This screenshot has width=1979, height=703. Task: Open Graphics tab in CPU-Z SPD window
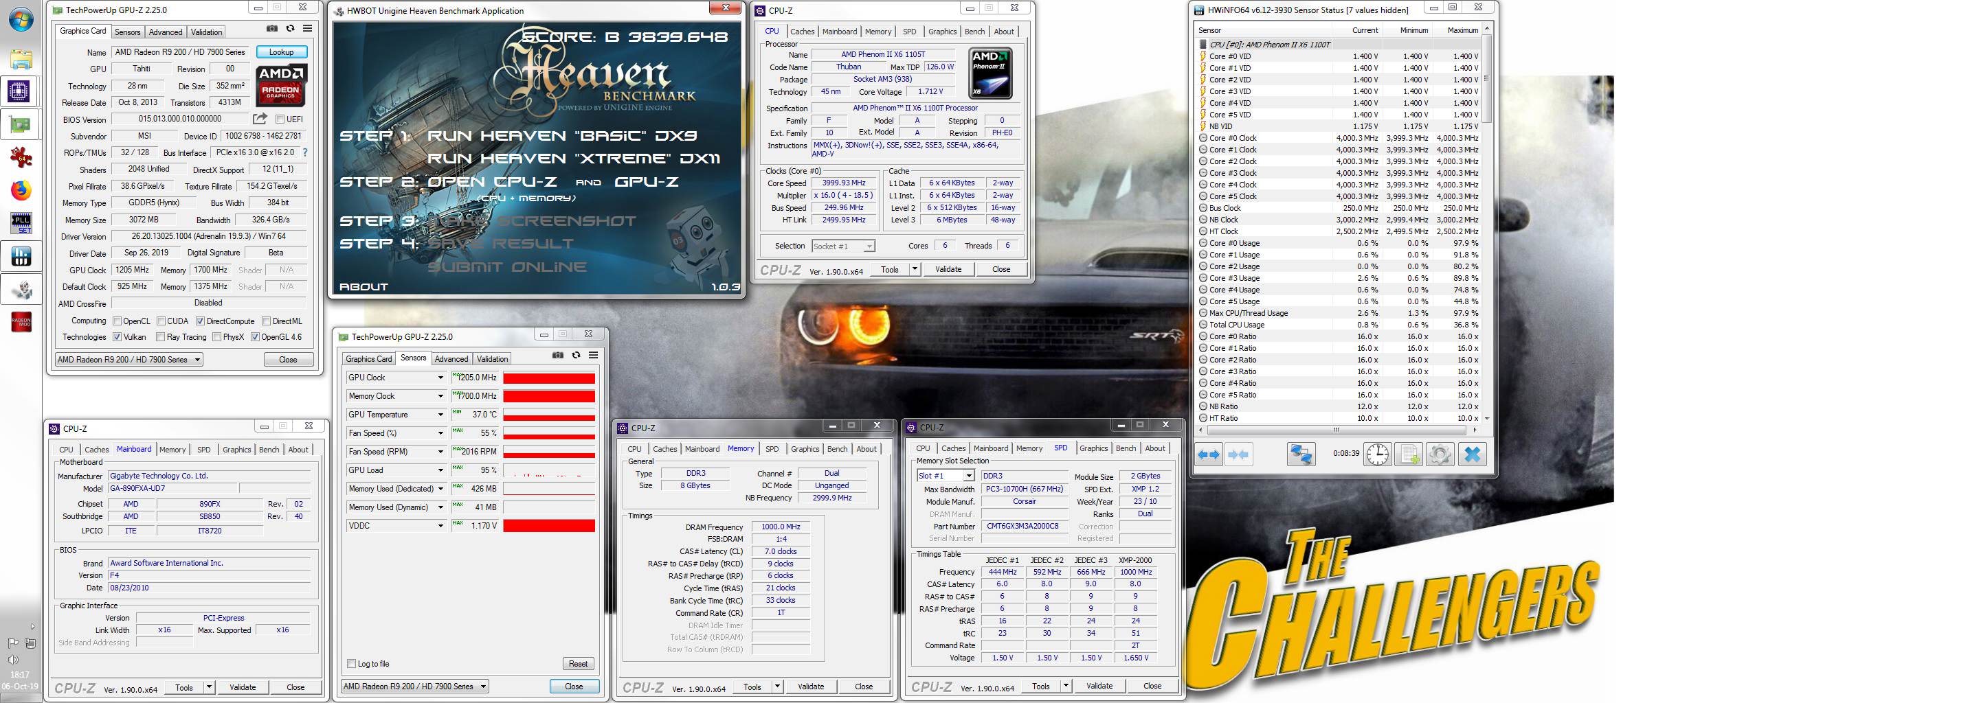1093,449
